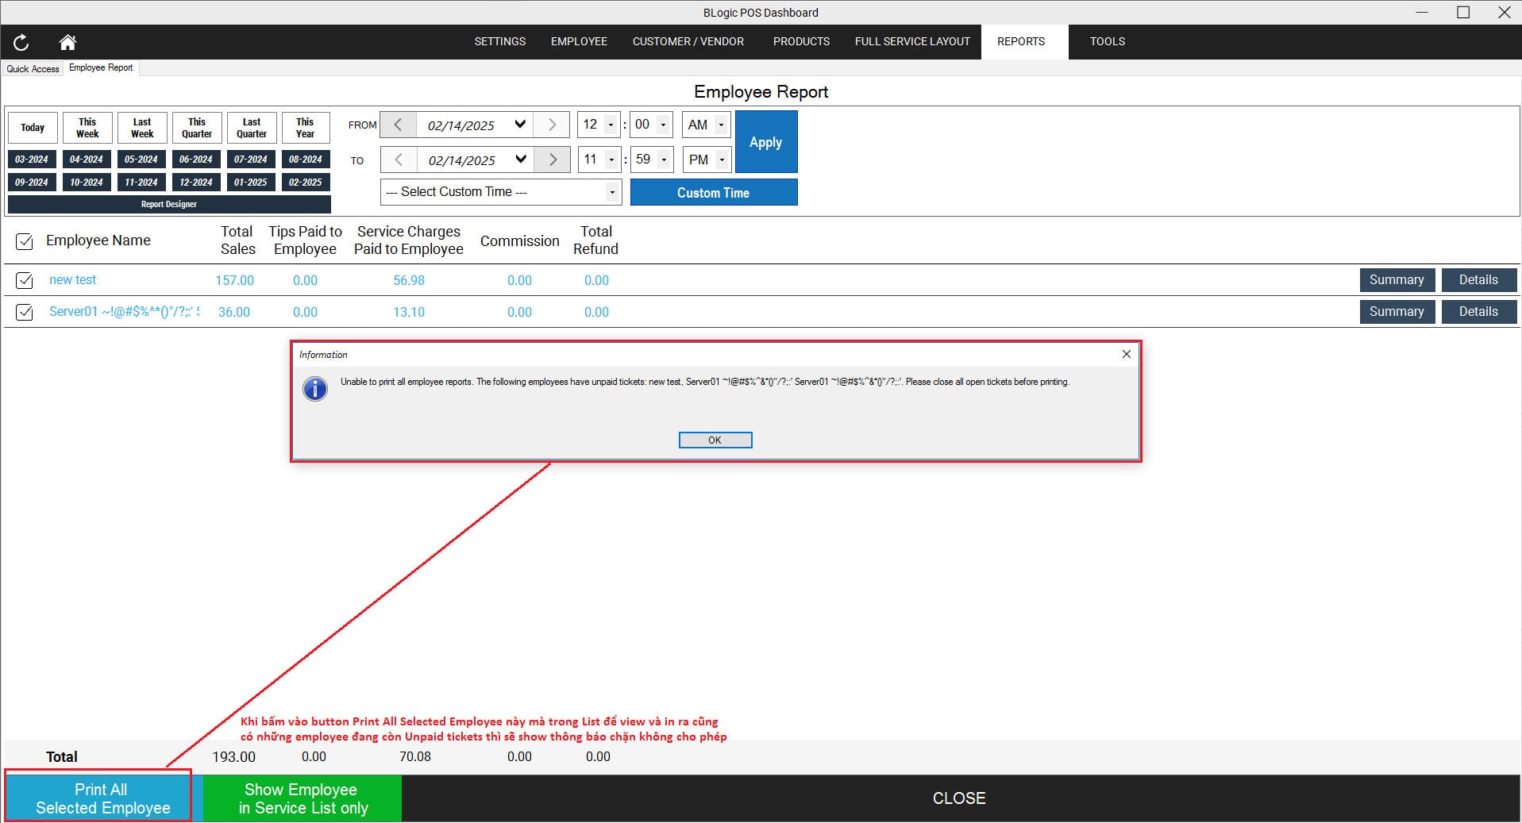Uncheck the 'new test' employee checkbox

tap(25, 280)
